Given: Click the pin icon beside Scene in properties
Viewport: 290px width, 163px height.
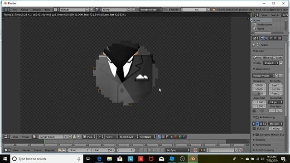Looking at the screenshot, I should click(254, 45).
